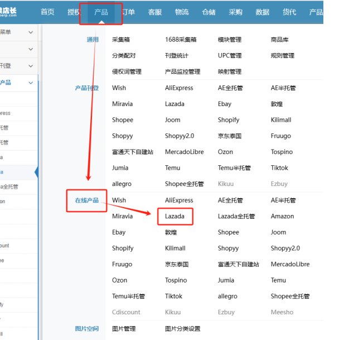Go to the 物流 navigation tab
Viewport: 344px width, 340px height.
[x=182, y=12]
